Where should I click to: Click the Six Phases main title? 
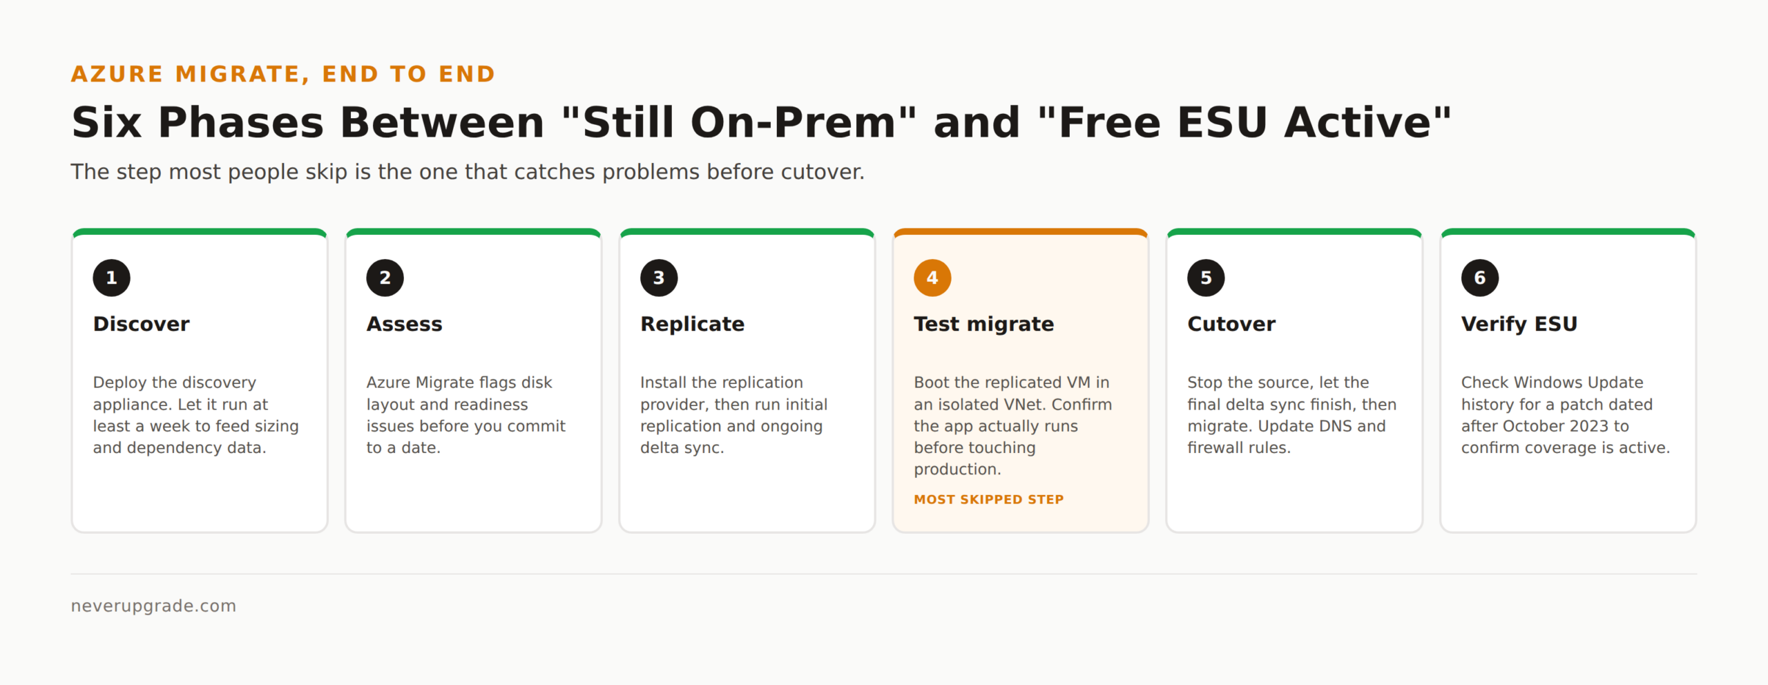click(x=761, y=122)
